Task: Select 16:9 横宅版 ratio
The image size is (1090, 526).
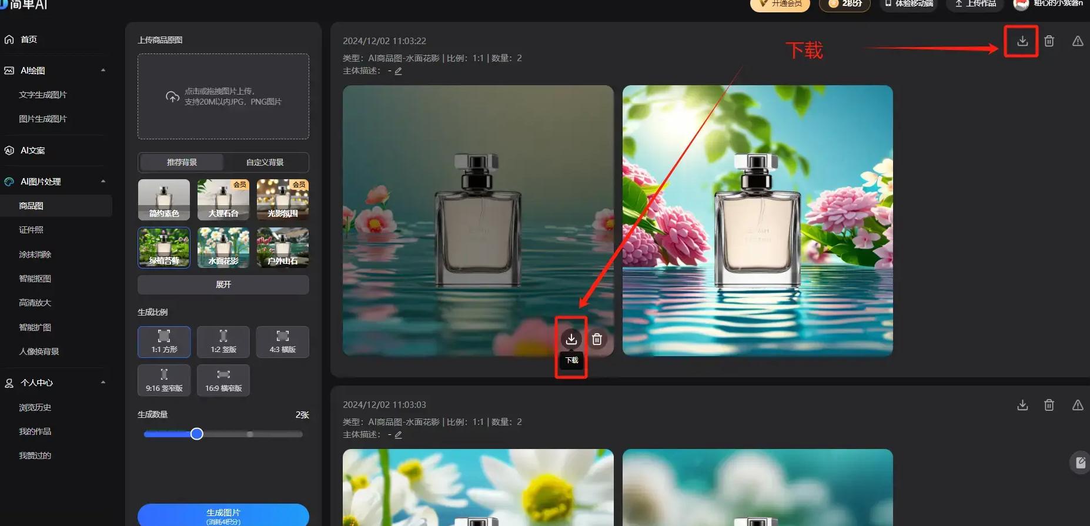Action: 223,380
